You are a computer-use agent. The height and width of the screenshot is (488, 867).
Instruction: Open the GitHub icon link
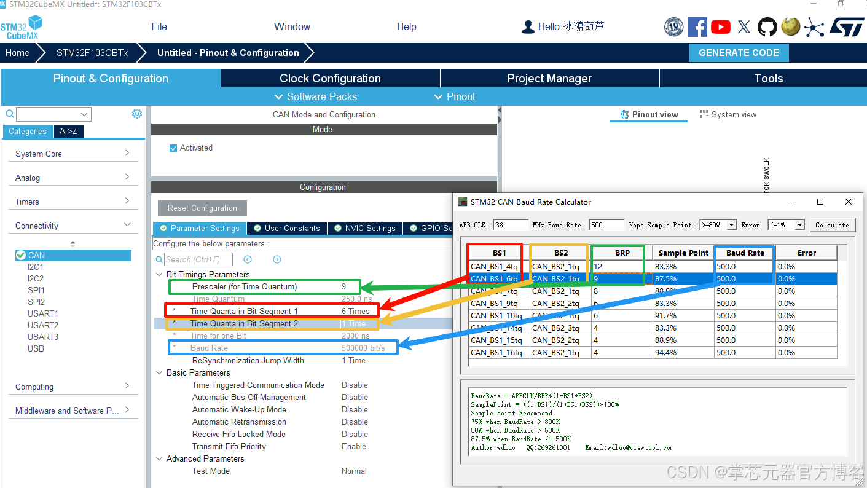click(767, 26)
